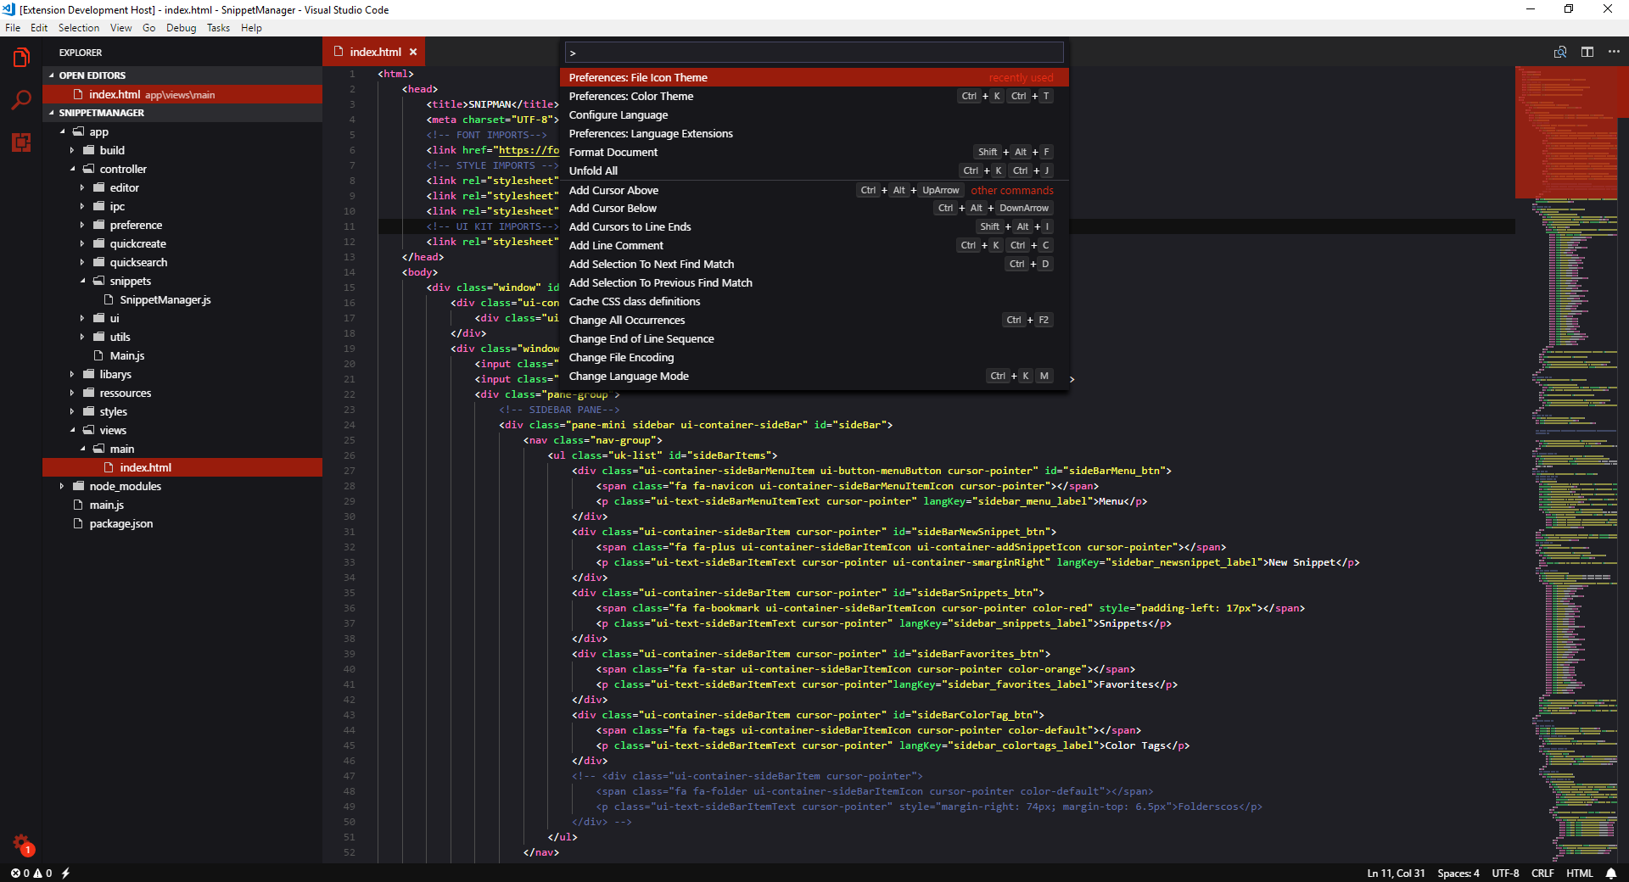
Task: Click the Open Preview icon in editor toolbar
Action: pyautogui.click(x=1560, y=52)
